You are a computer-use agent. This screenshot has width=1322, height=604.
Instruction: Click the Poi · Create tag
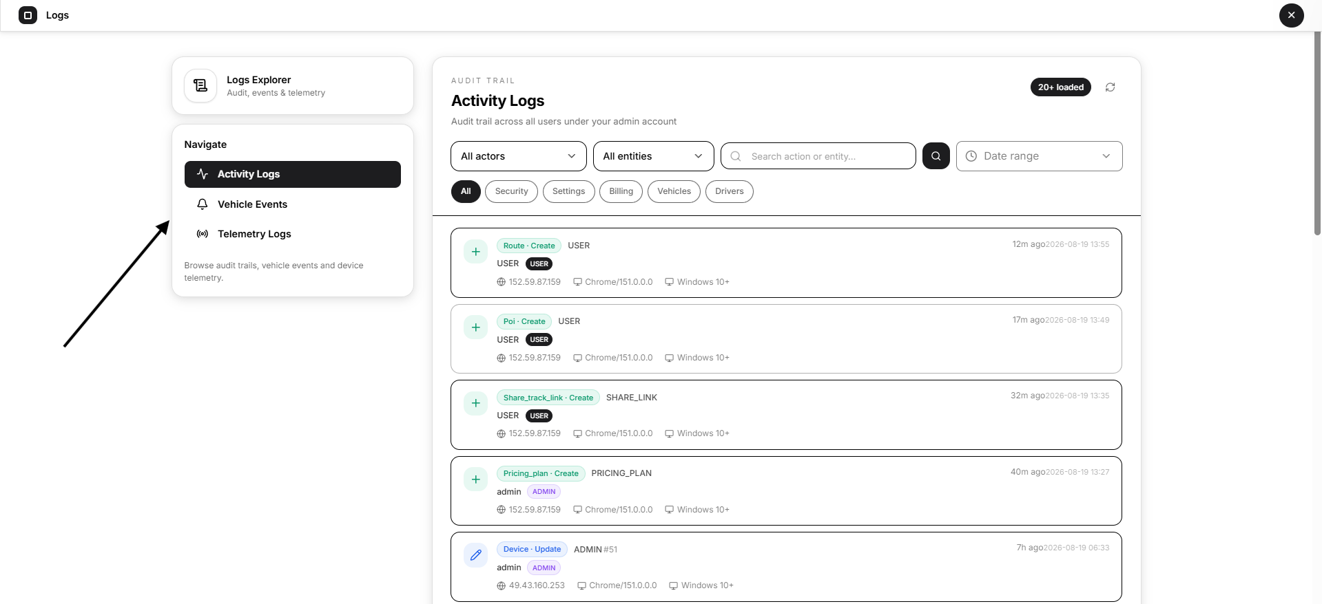[524, 321]
